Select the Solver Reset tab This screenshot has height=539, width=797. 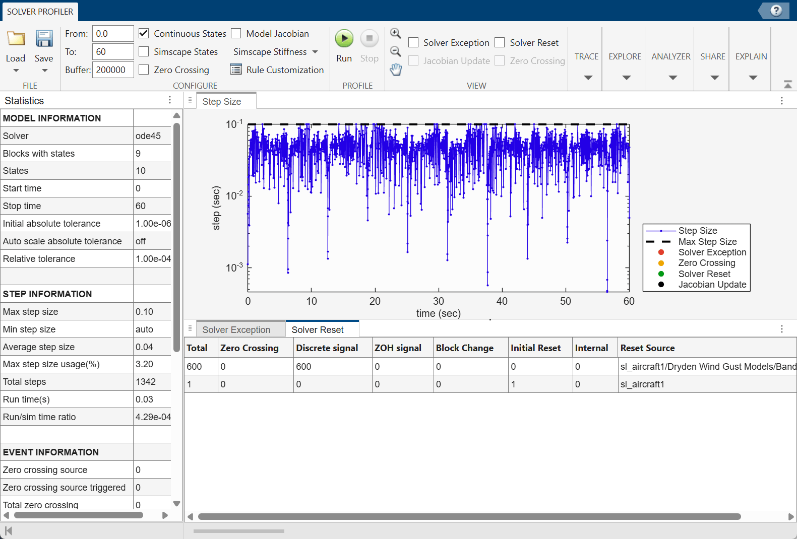[322, 329]
